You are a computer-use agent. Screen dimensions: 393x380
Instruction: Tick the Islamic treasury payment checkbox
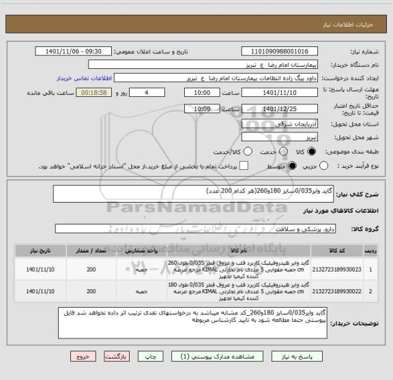244,166
